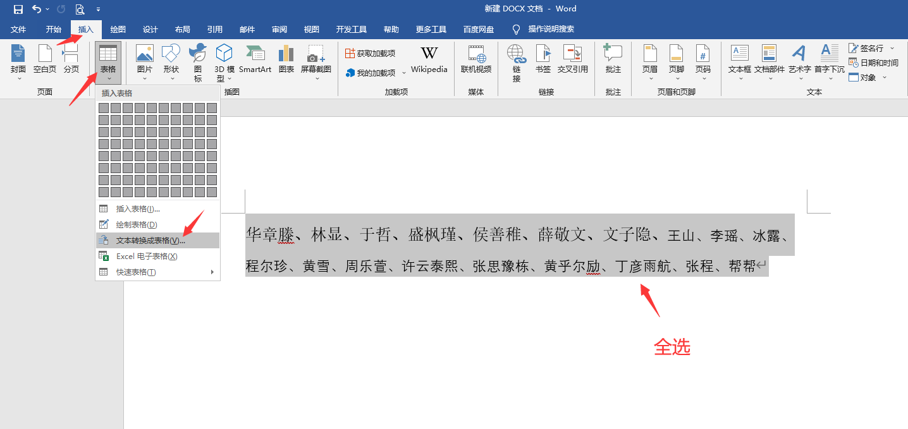Switch to the 引用 tab
The width and height of the screenshot is (908, 429).
point(215,30)
